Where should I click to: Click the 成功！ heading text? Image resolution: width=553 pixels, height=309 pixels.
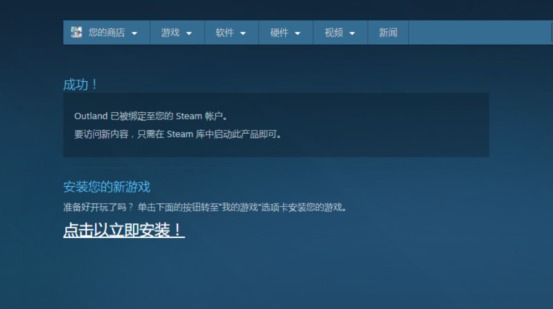[x=80, y=85]
